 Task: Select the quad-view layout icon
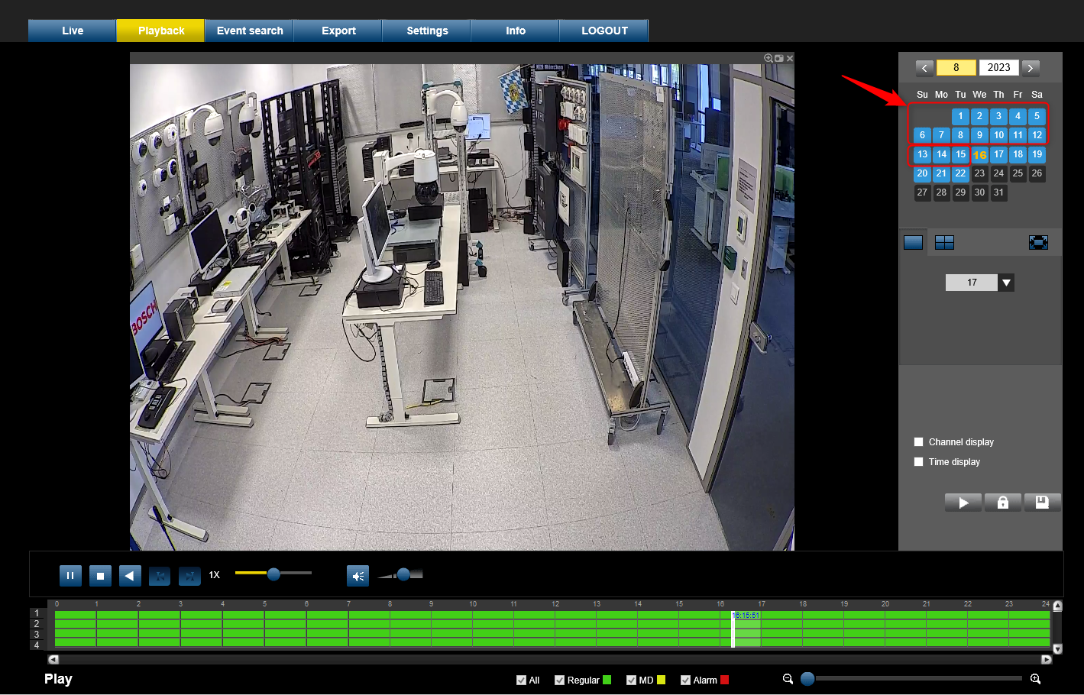(x=944, y=243)
